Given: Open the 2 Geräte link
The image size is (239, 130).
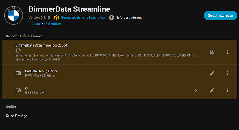Looking at the screenshot, I should coord(35,24).
